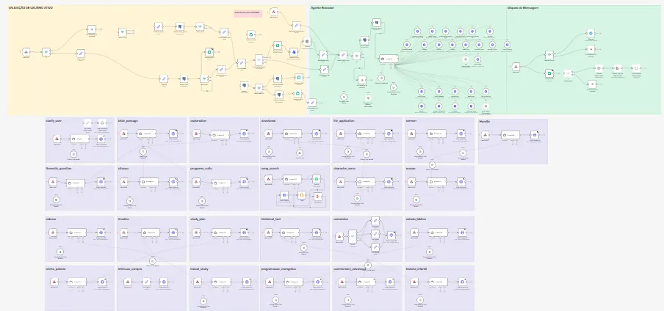This screenshot has width=664, height=311.
Task: Click the switch node in the comandos group
Action: pyautogui.click(x=352, y=236)
